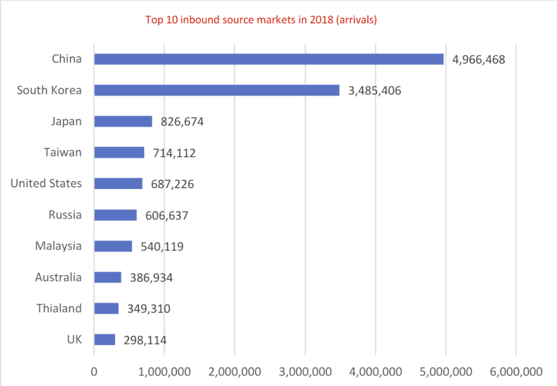Image resolution: width=557 pixels, height=386 pixels.
Task: Click the 0 axis tick label
Action: tap(94, 372)
